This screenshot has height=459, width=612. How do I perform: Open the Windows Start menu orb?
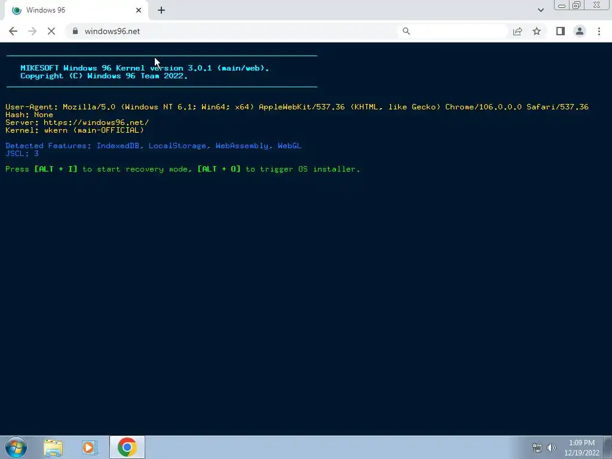[16, 447]
